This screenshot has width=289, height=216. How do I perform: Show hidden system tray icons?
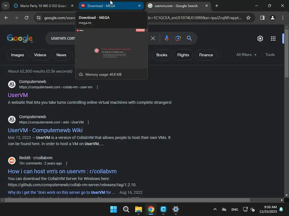[215, 209]
